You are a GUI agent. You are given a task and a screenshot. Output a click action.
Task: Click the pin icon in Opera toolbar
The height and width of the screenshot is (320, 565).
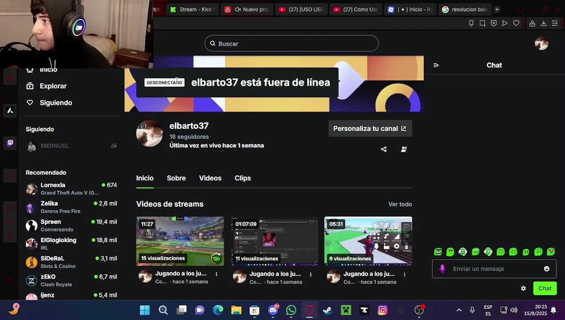pyautogui.click(x=471, y=23)
